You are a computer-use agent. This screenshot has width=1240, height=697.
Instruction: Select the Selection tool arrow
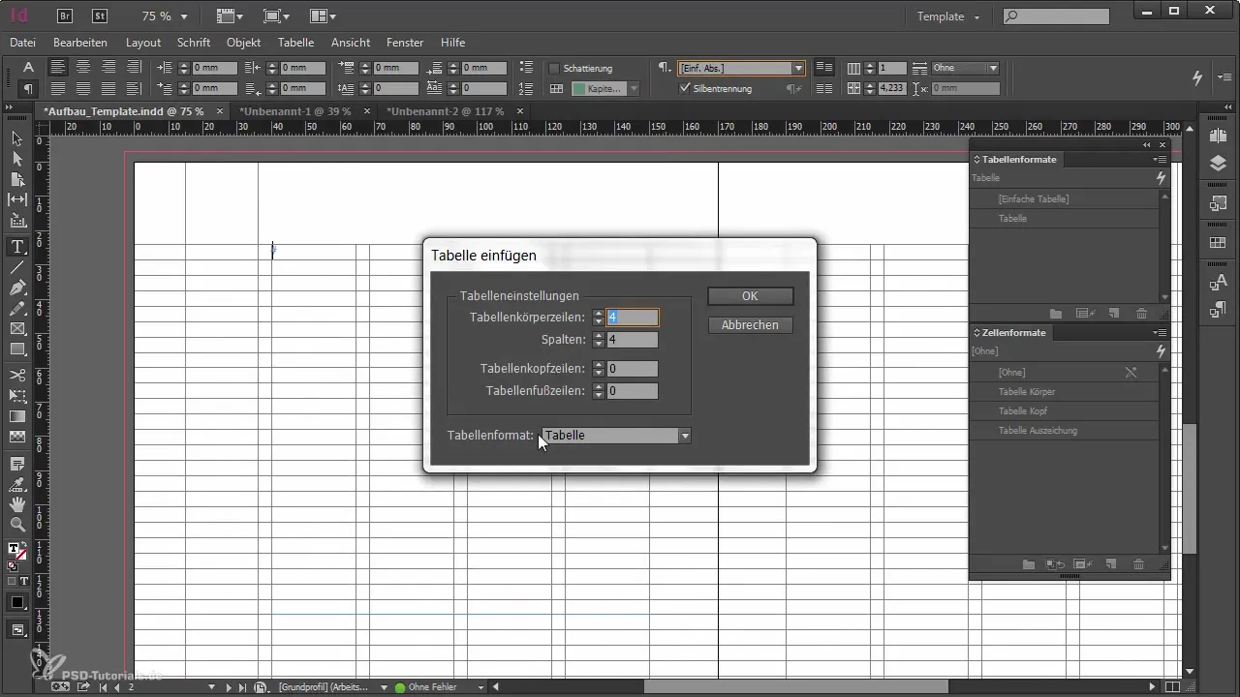(17, 139)
